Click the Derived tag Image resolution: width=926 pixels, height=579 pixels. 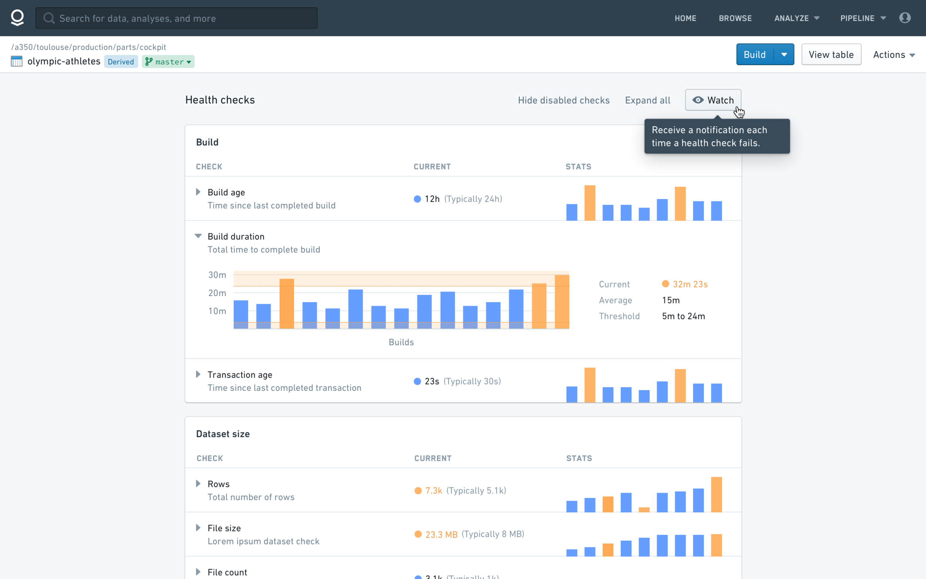click(x=121, y=61)
